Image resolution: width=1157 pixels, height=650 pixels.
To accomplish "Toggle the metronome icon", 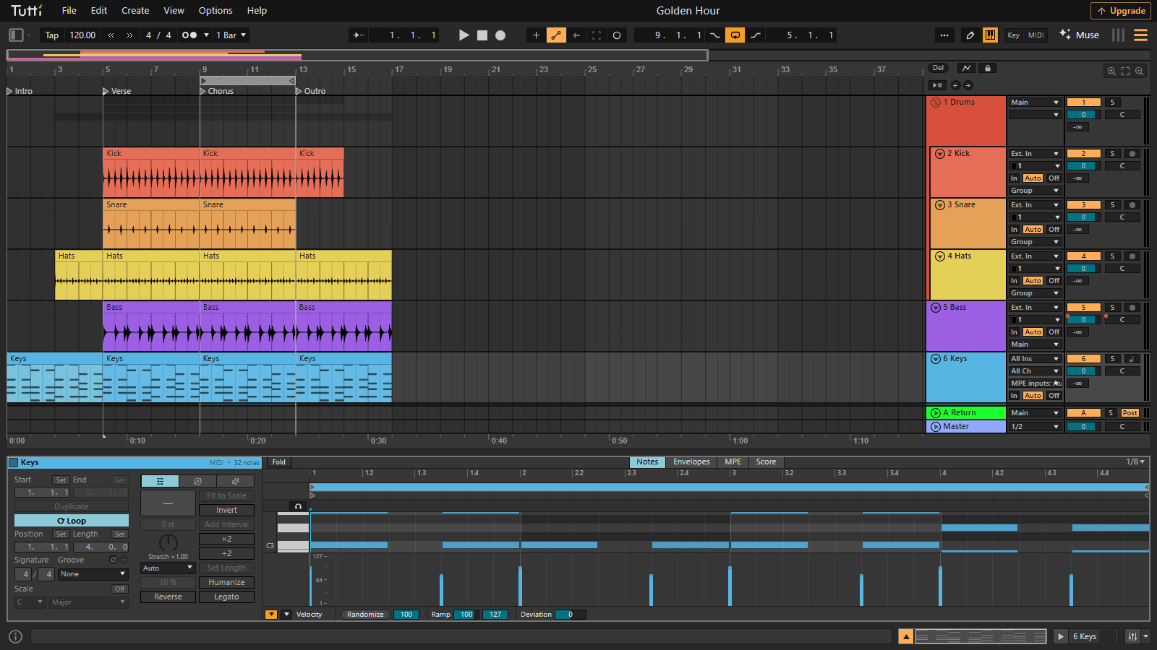I will (x=189, y=35).
